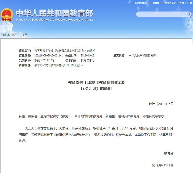Click the 信息名称 title value text
193x173 pixels.
pos(65,51)
